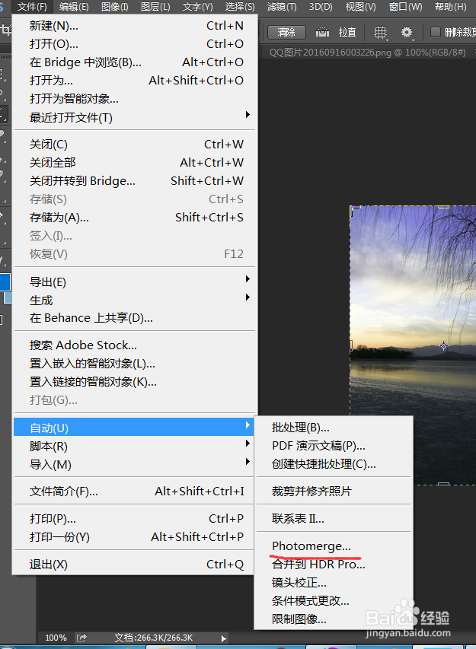This screenshot has width=476, height=649.
Task: Choose 打开(O)... menu entry
Action: (136, 44)
